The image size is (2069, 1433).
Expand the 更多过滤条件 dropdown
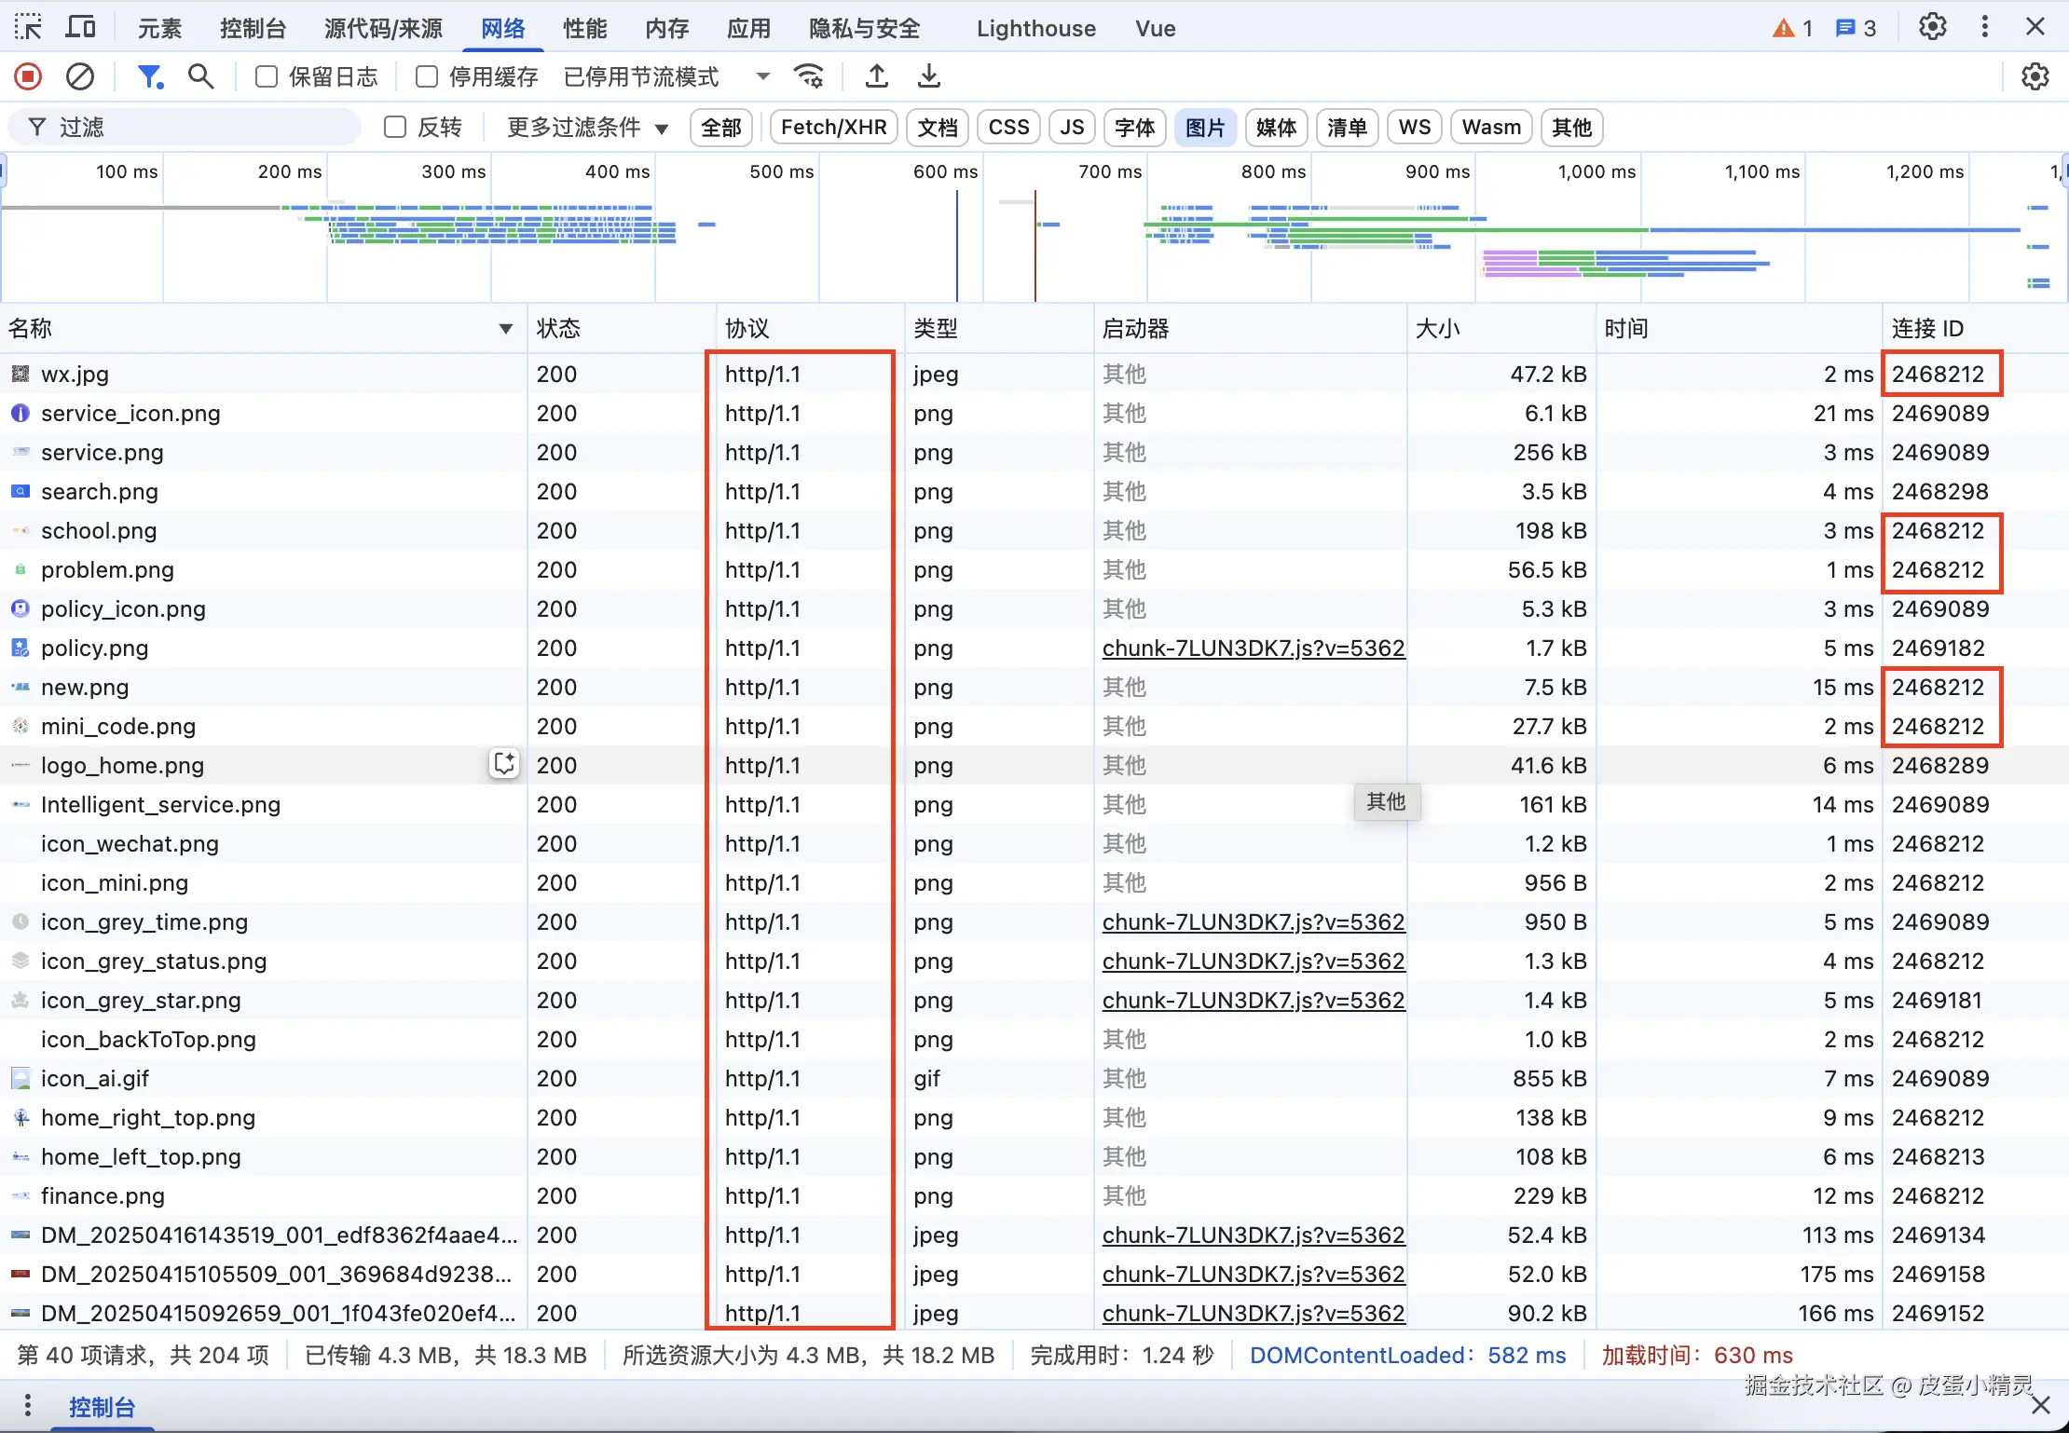pyautogui.click(x=587, y=127)
